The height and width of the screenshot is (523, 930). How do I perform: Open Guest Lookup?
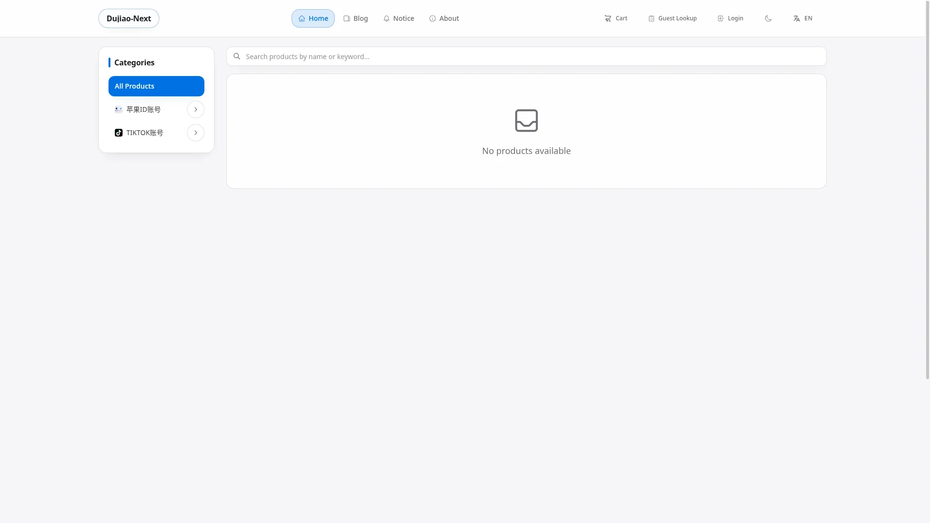tap(672, 18)
